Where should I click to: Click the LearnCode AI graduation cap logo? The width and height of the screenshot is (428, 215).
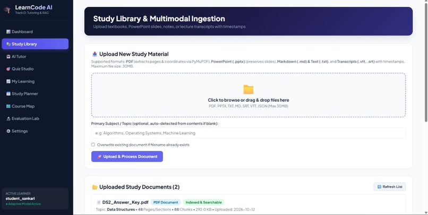tap(7, 10)
